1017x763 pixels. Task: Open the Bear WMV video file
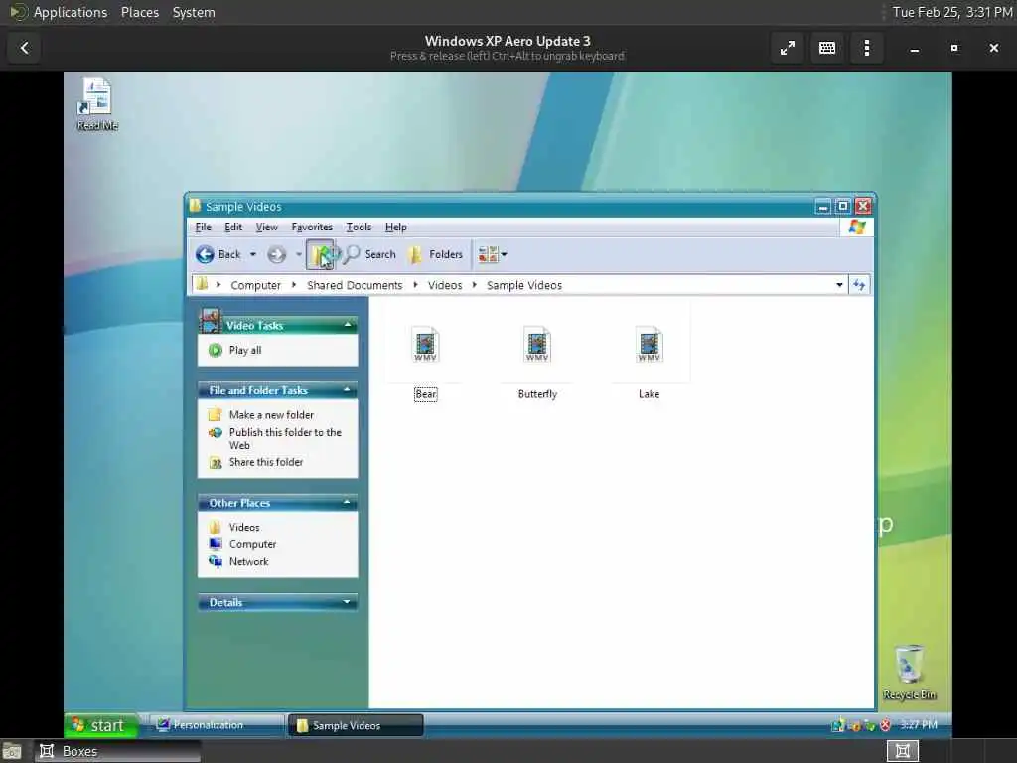click(x=425, y=345)
